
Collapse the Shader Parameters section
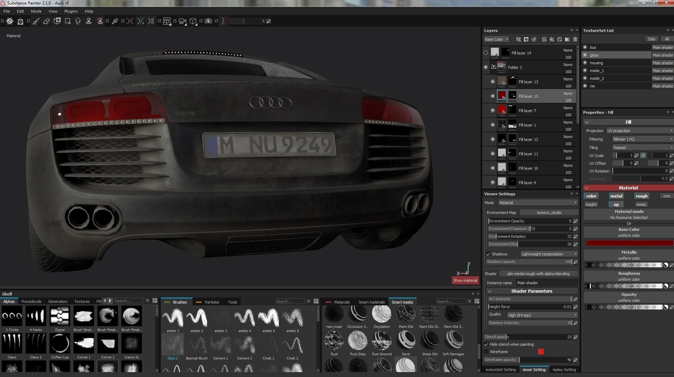click(x=490, y=291)
